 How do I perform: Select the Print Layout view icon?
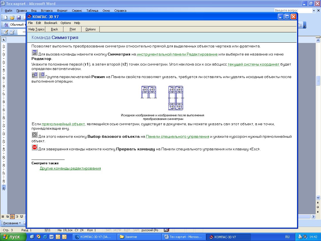pyautogui.click(x=12, y=217)
